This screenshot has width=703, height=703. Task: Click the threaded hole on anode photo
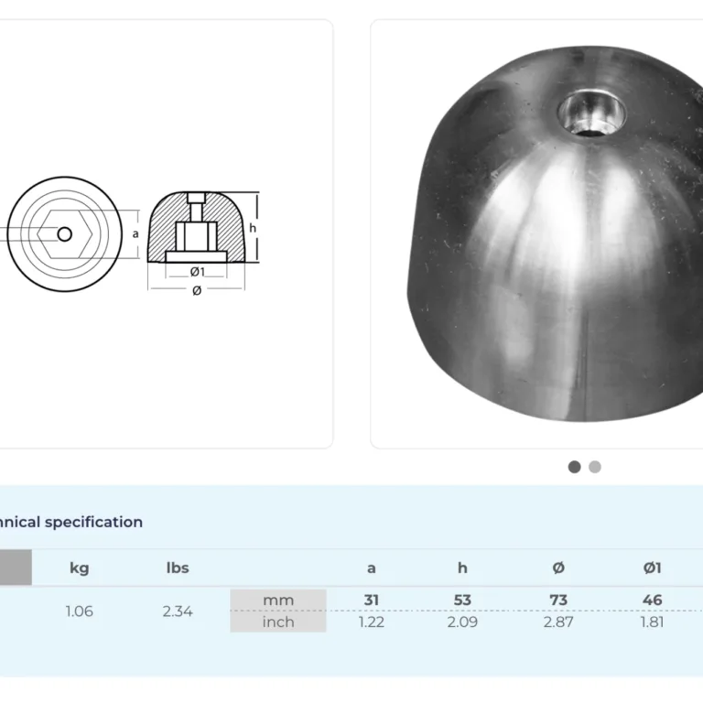(591, 114)
